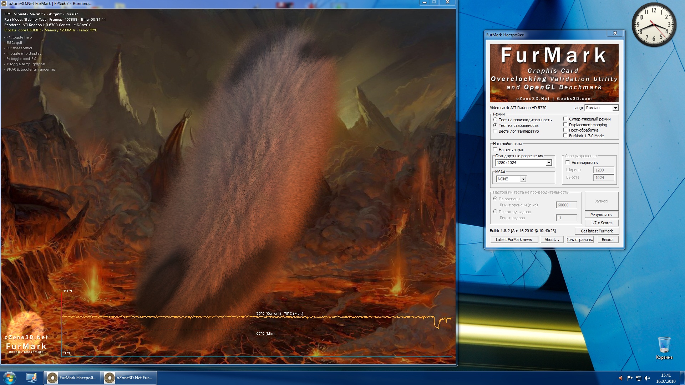Open the Результаты button
The width and height of the screenshot is (685, 385).
pyautogui.click(x=601, y=215)
